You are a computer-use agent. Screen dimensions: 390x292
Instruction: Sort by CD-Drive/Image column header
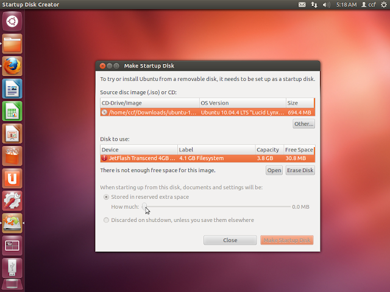[150, 103]
